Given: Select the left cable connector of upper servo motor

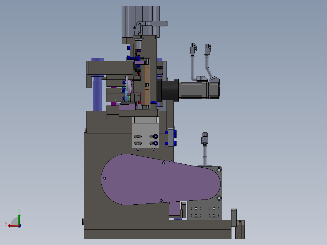Looking at the screenshot, I should pyautogui.click(x=193, y=49).
